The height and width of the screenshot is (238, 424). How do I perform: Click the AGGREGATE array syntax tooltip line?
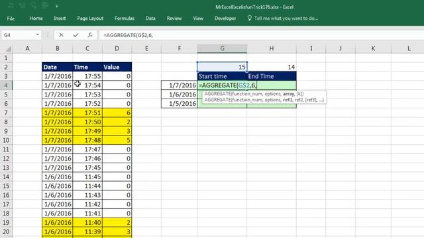point(254,94)
